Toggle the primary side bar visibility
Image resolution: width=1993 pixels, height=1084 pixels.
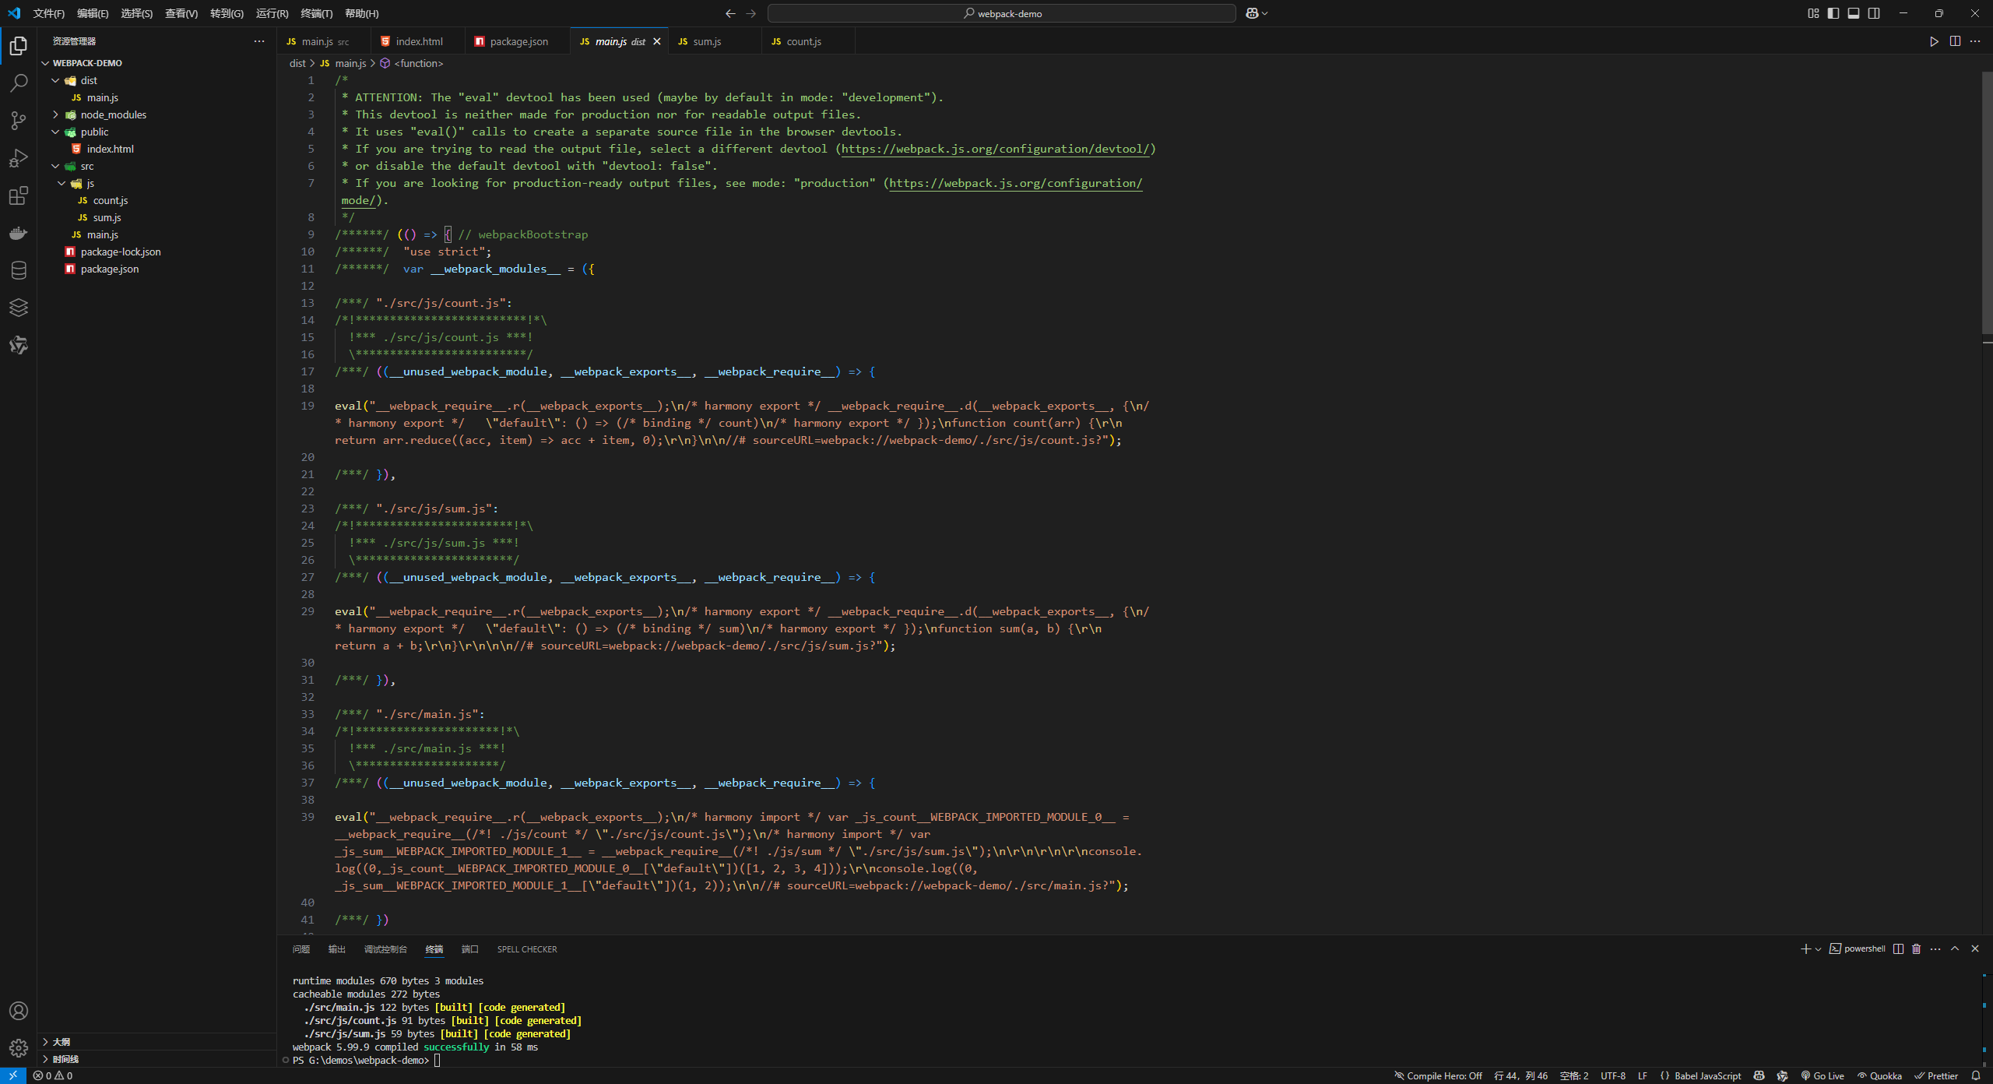tap(1833, 13)
